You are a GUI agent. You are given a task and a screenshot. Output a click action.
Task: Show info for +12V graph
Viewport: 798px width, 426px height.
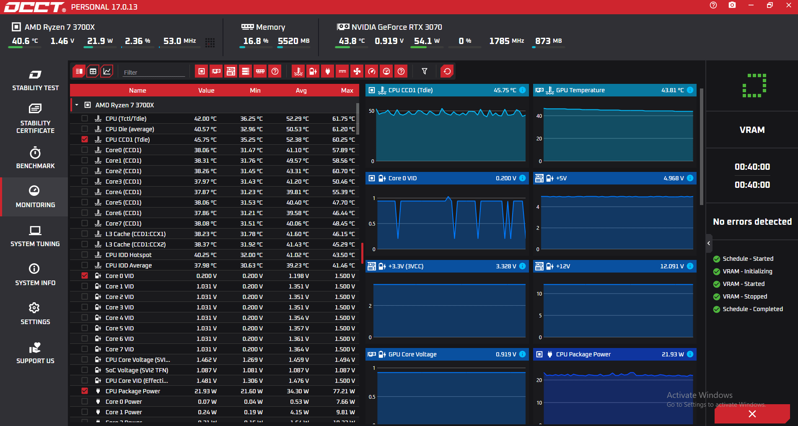coord(690,266)
